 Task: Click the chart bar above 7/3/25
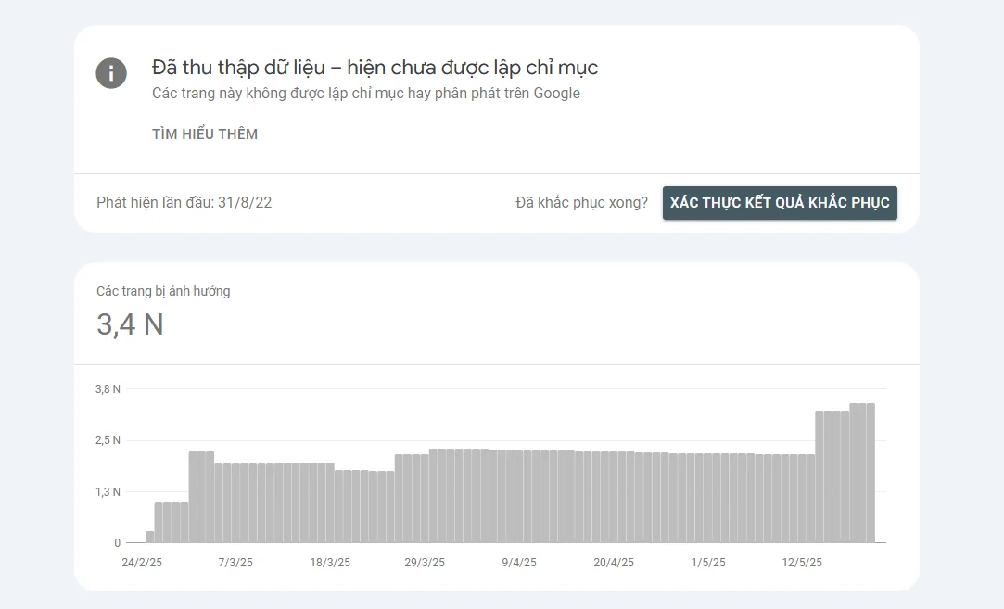pos(235,503)
